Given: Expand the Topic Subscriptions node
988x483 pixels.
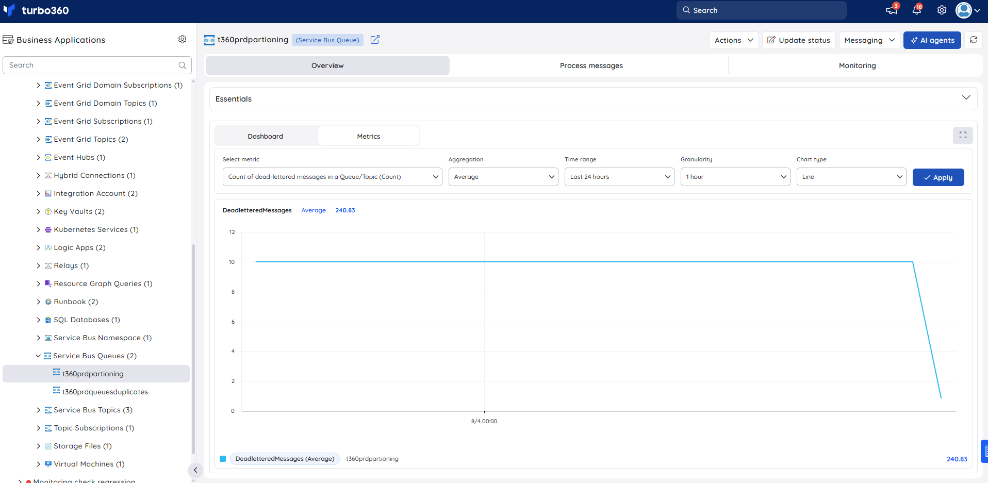Looking at the screenshot, I should pos(38,428).
